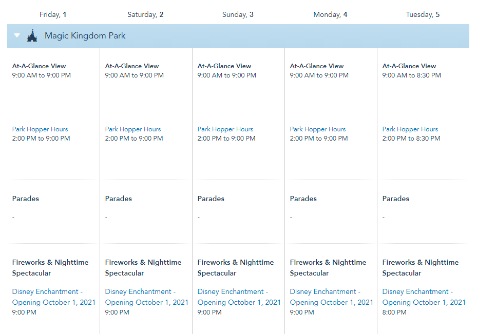Select the Friday, 1 day header

click(x=53, y=14)
